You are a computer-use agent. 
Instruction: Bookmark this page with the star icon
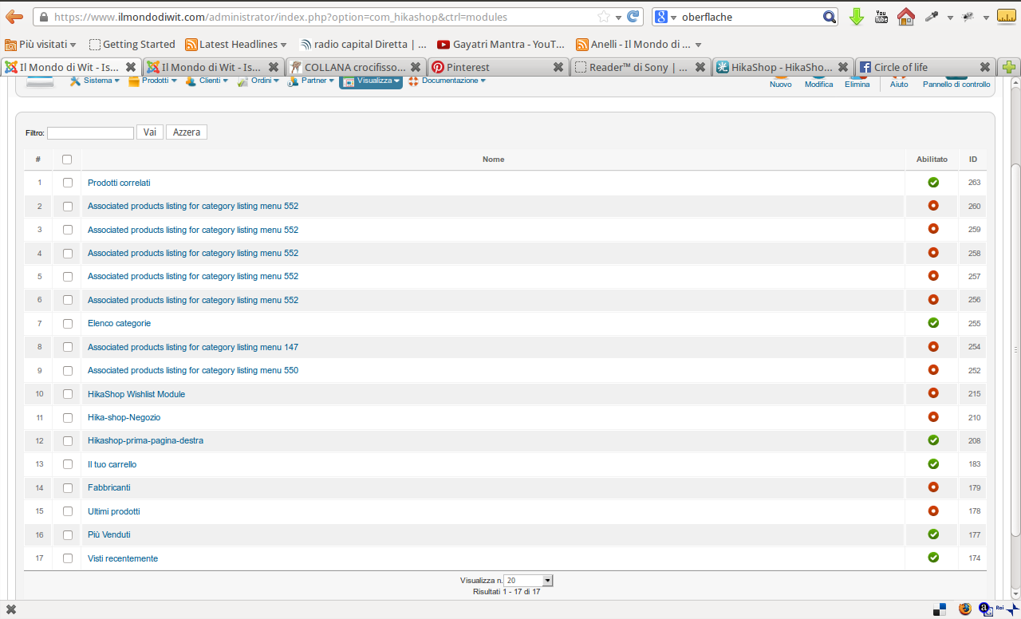(604, 17)
